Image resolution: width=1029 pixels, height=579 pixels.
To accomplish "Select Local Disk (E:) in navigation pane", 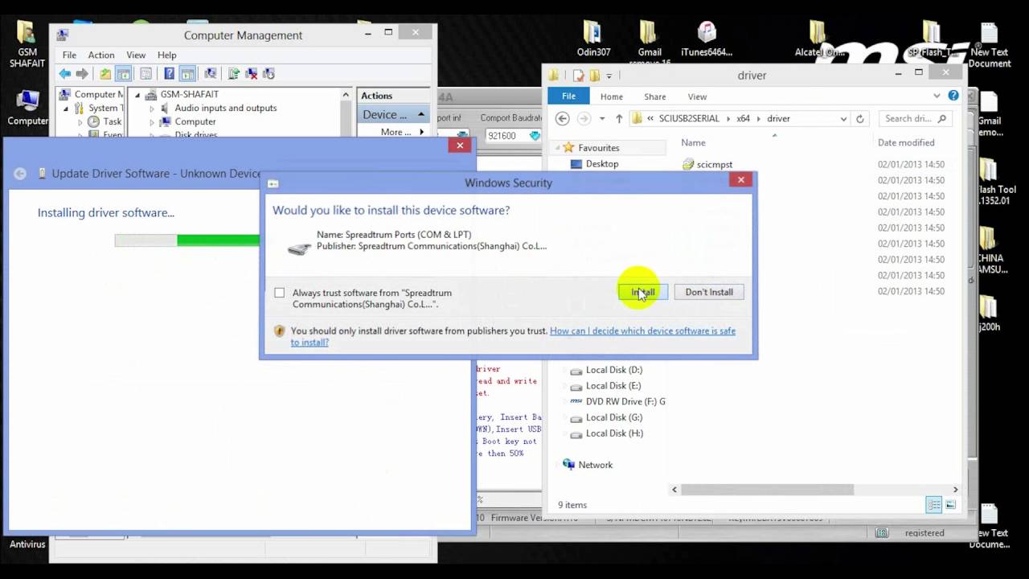I will [x=613, y=386].
